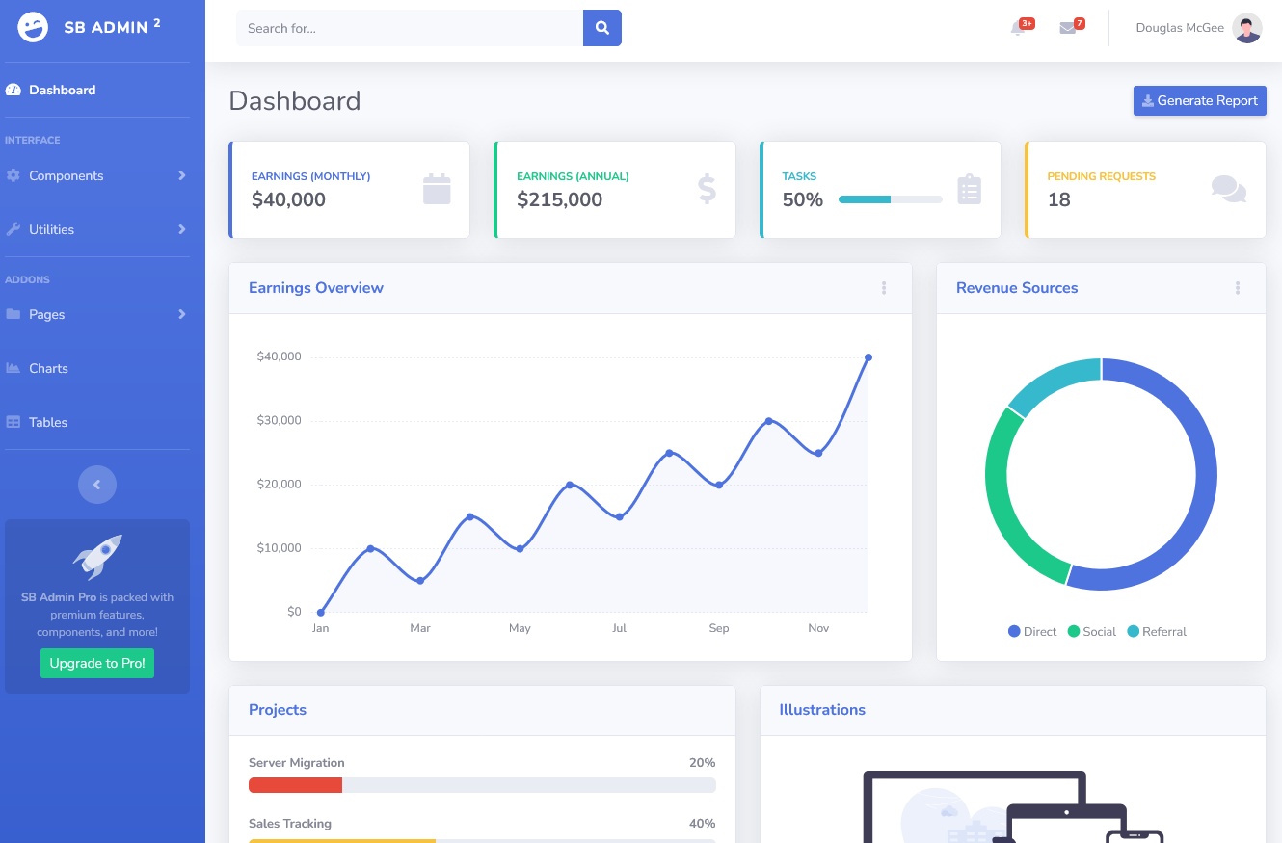Viewport: 1282px width, 843px height.
Task: Click the $40,000 monthly earnings value
Action: pyautogui.click(x=288, y=199)
